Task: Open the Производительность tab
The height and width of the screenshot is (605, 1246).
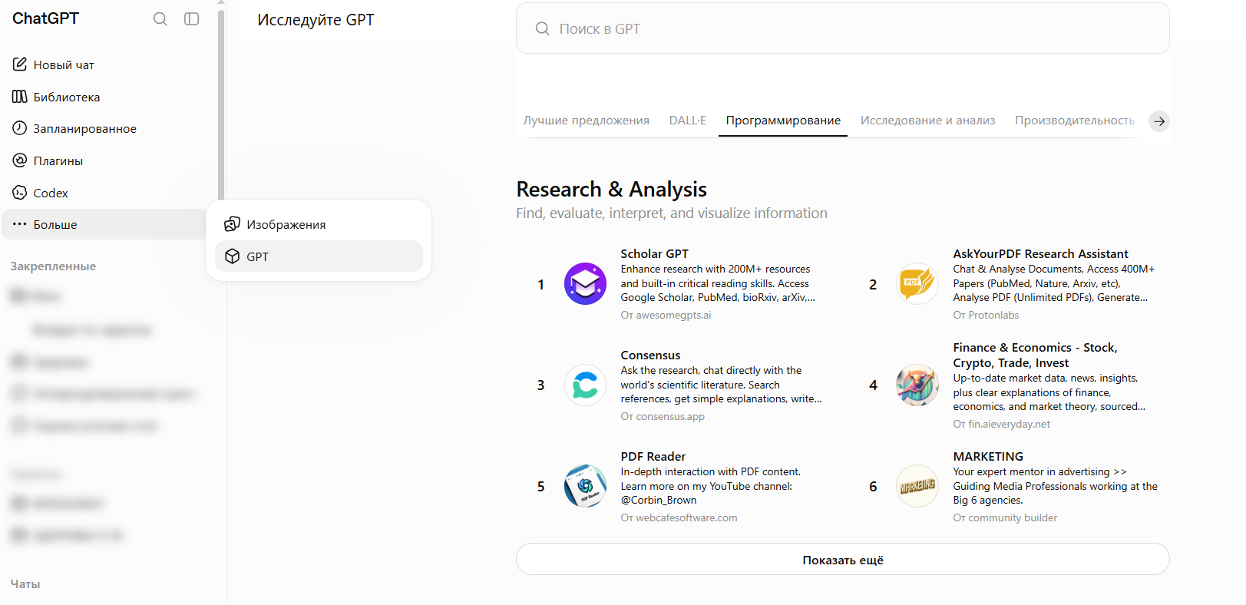Action: click(x=1074, y=121)
